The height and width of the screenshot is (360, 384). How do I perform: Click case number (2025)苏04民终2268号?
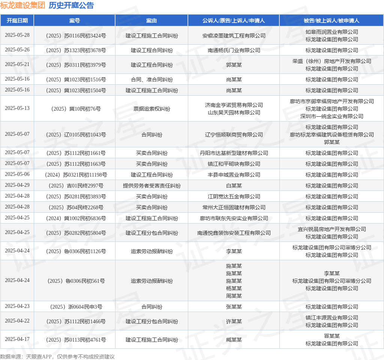point(76,208)
